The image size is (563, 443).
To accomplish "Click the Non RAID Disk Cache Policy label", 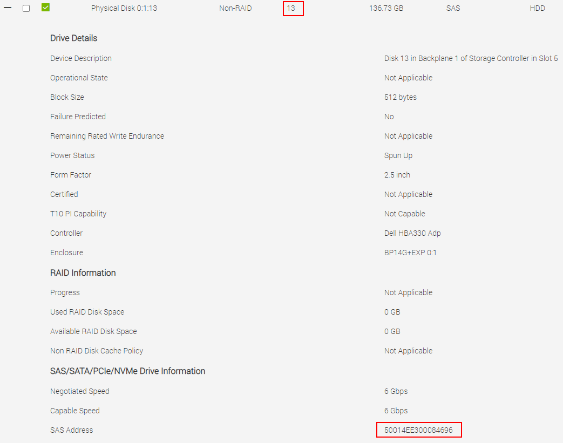I will (97, 350).
